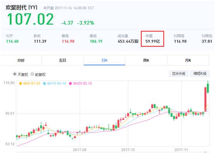215x153 pixels.
Task: Click the price change -4.37
Action: tap(67, 23)
